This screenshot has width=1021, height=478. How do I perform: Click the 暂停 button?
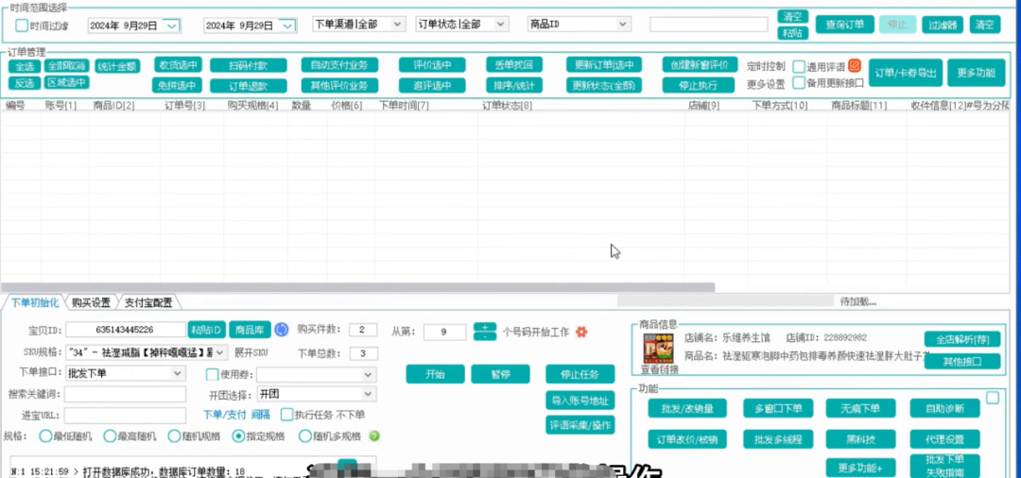(x=500, y=374)
